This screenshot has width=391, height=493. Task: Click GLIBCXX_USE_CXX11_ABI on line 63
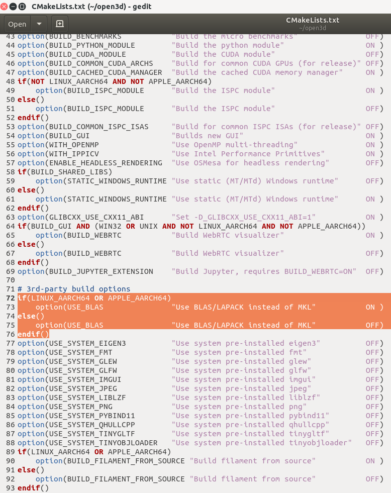96,217
